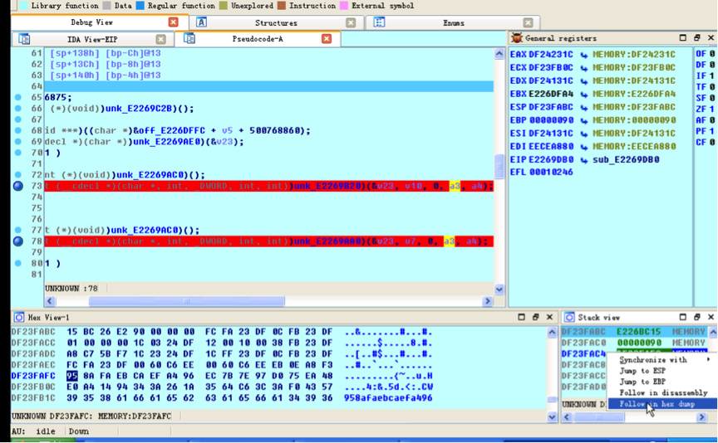Close the Pseudocode-A tab

point(326,39)
